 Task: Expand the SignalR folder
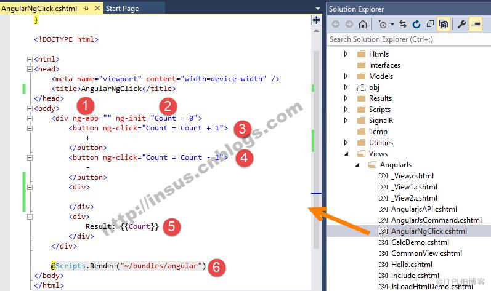point(346,121)
